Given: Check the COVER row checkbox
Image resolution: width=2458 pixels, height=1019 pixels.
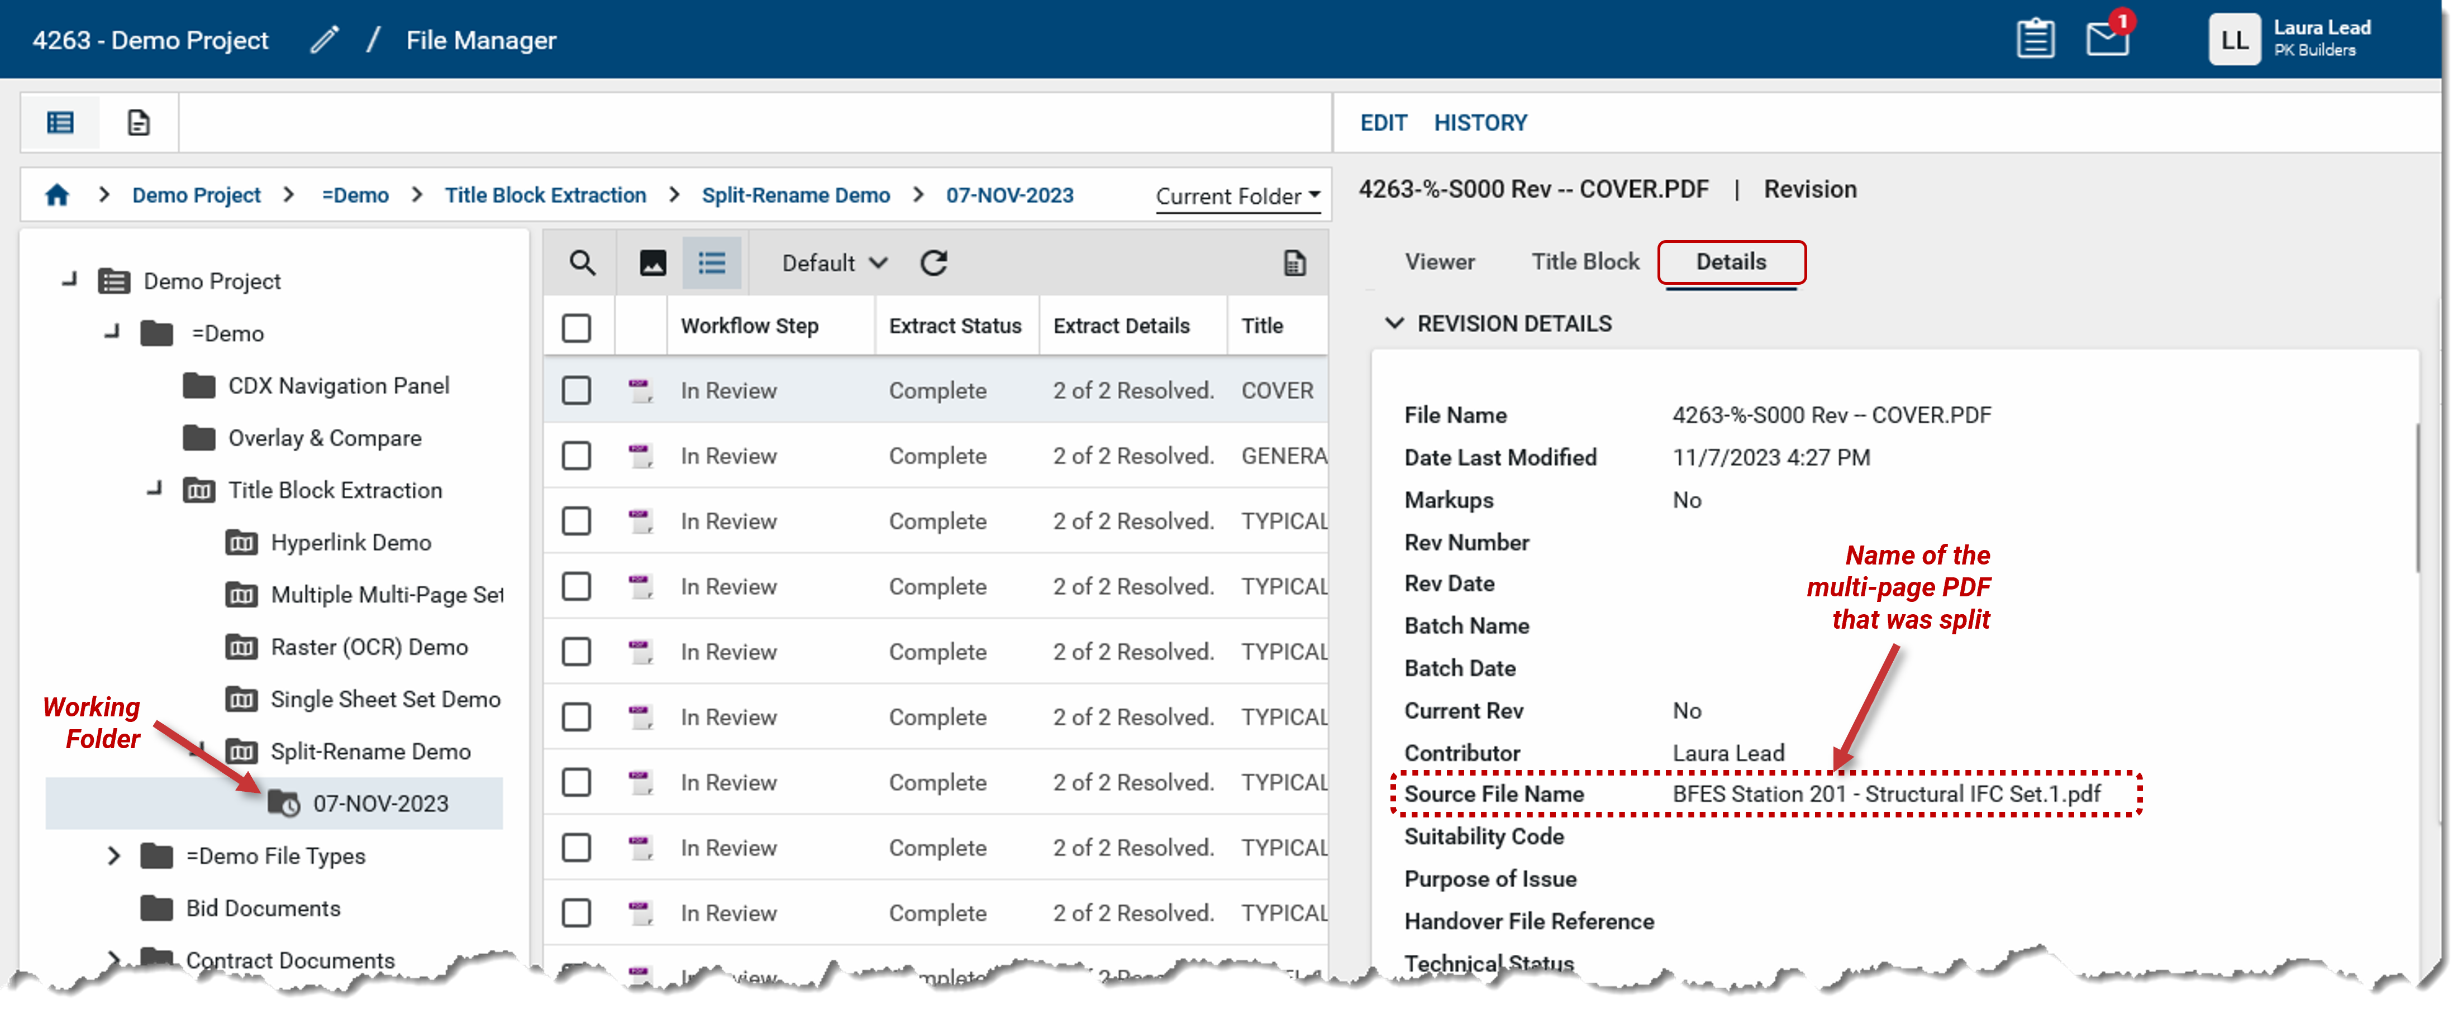Looking at the screenshot, I should (x=577, y=390).
